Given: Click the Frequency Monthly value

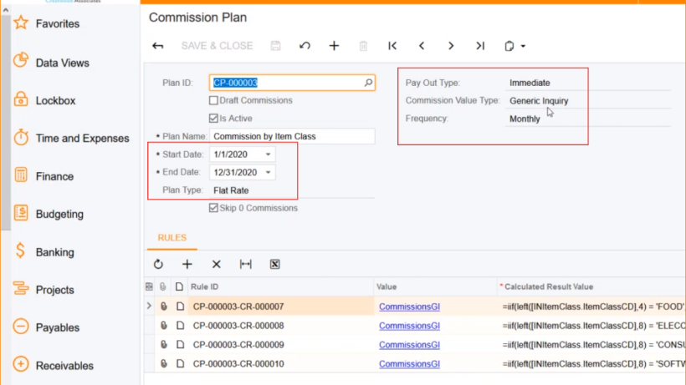Looking at the screenshot, I should point(525,119).
